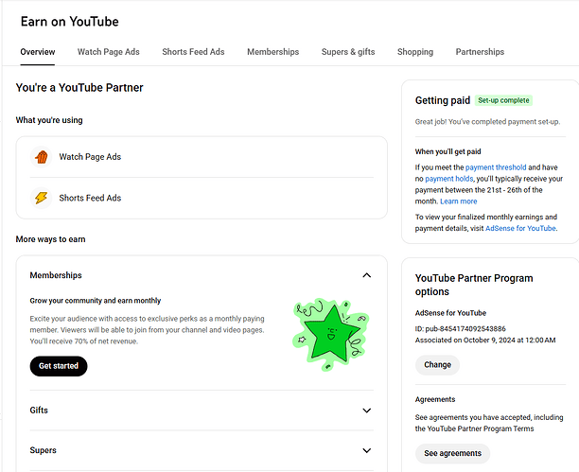Click 'YouTube Partner Program options' heading
The image size is (579, 472).
[474, 285]
